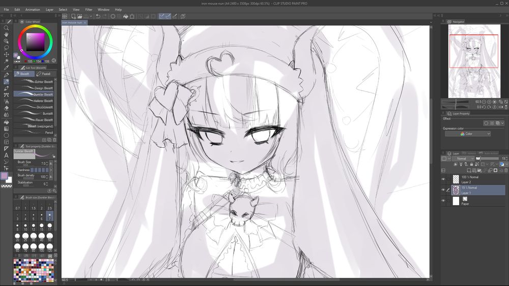Screen dimensions: 509x286
Task: Select the Decoration tool
Action: tap(6, 95)
